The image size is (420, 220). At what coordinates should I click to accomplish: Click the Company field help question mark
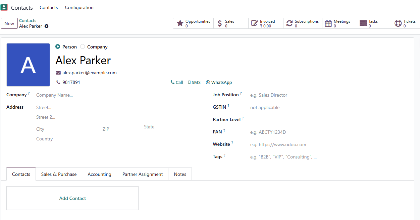point(29,93)
